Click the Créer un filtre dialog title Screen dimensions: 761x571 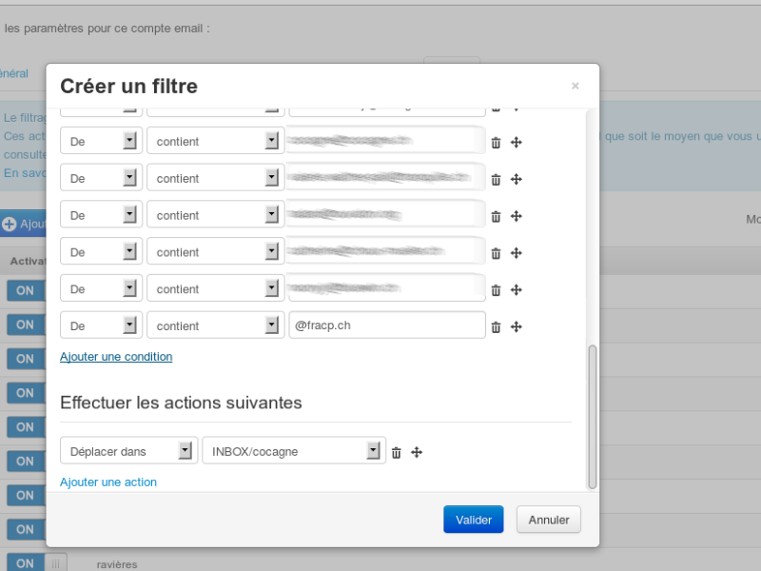pos(129,86)
